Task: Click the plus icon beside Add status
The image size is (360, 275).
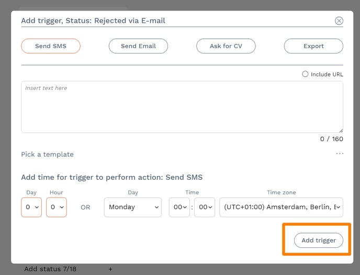Action: 110,269
